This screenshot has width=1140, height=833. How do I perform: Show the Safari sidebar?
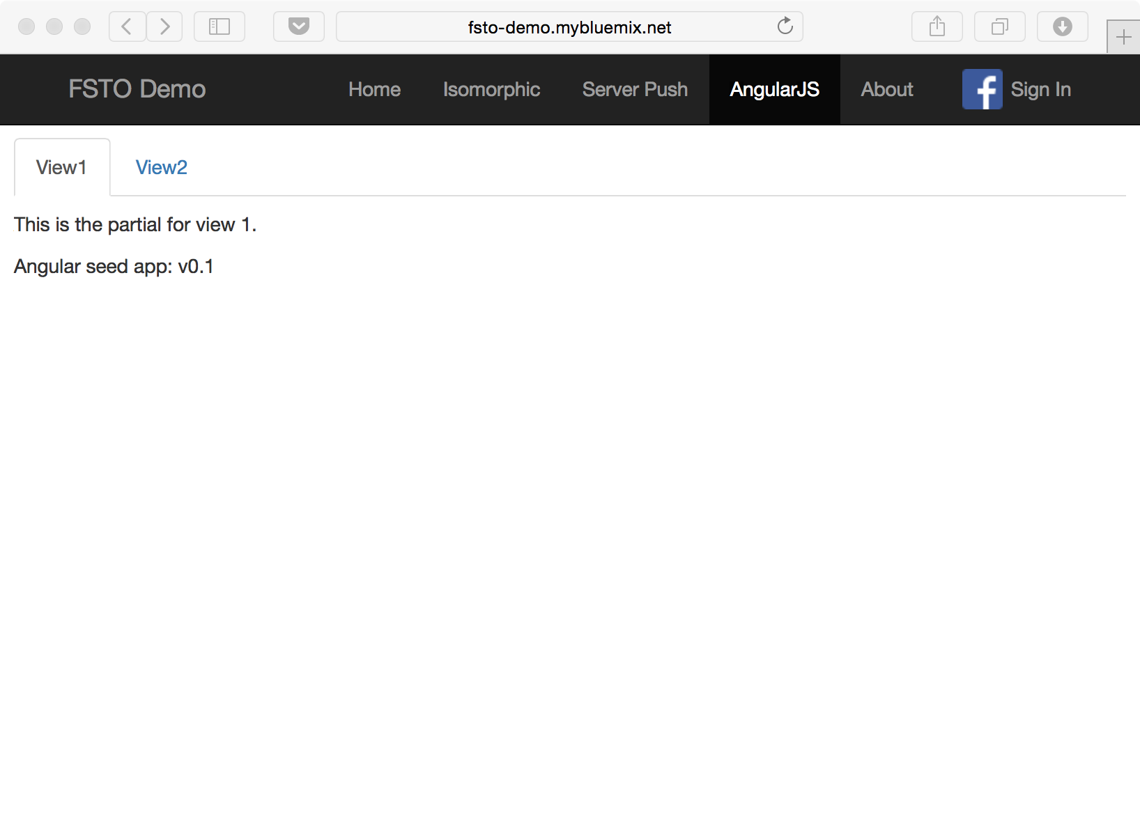[219, 26]
